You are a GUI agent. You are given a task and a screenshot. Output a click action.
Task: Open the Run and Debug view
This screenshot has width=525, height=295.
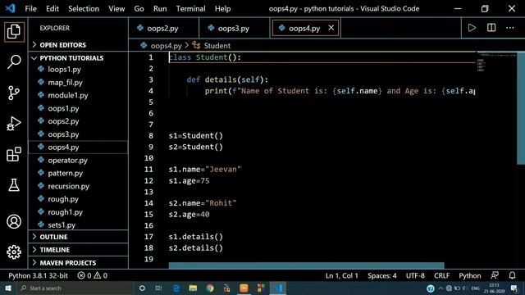point(14,124)
